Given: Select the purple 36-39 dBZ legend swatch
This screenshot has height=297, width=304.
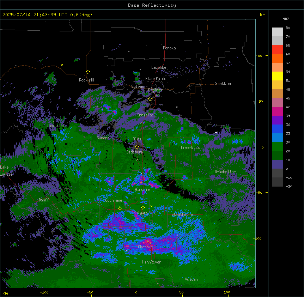Looking at the screenshot, I should (x=277, y=120).
